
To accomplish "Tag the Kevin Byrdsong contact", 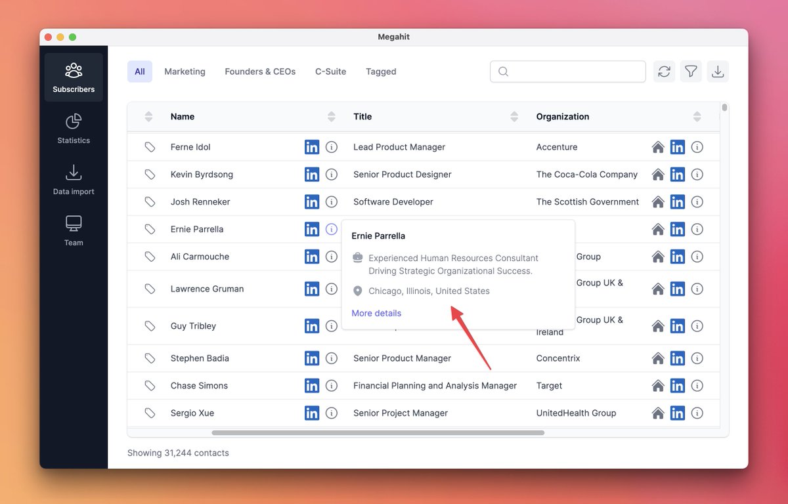I will tap(150, 175).
